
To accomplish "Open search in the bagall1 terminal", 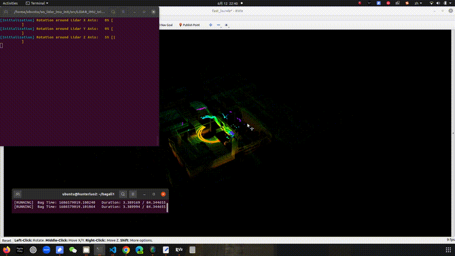I will [x=123, y=194].
